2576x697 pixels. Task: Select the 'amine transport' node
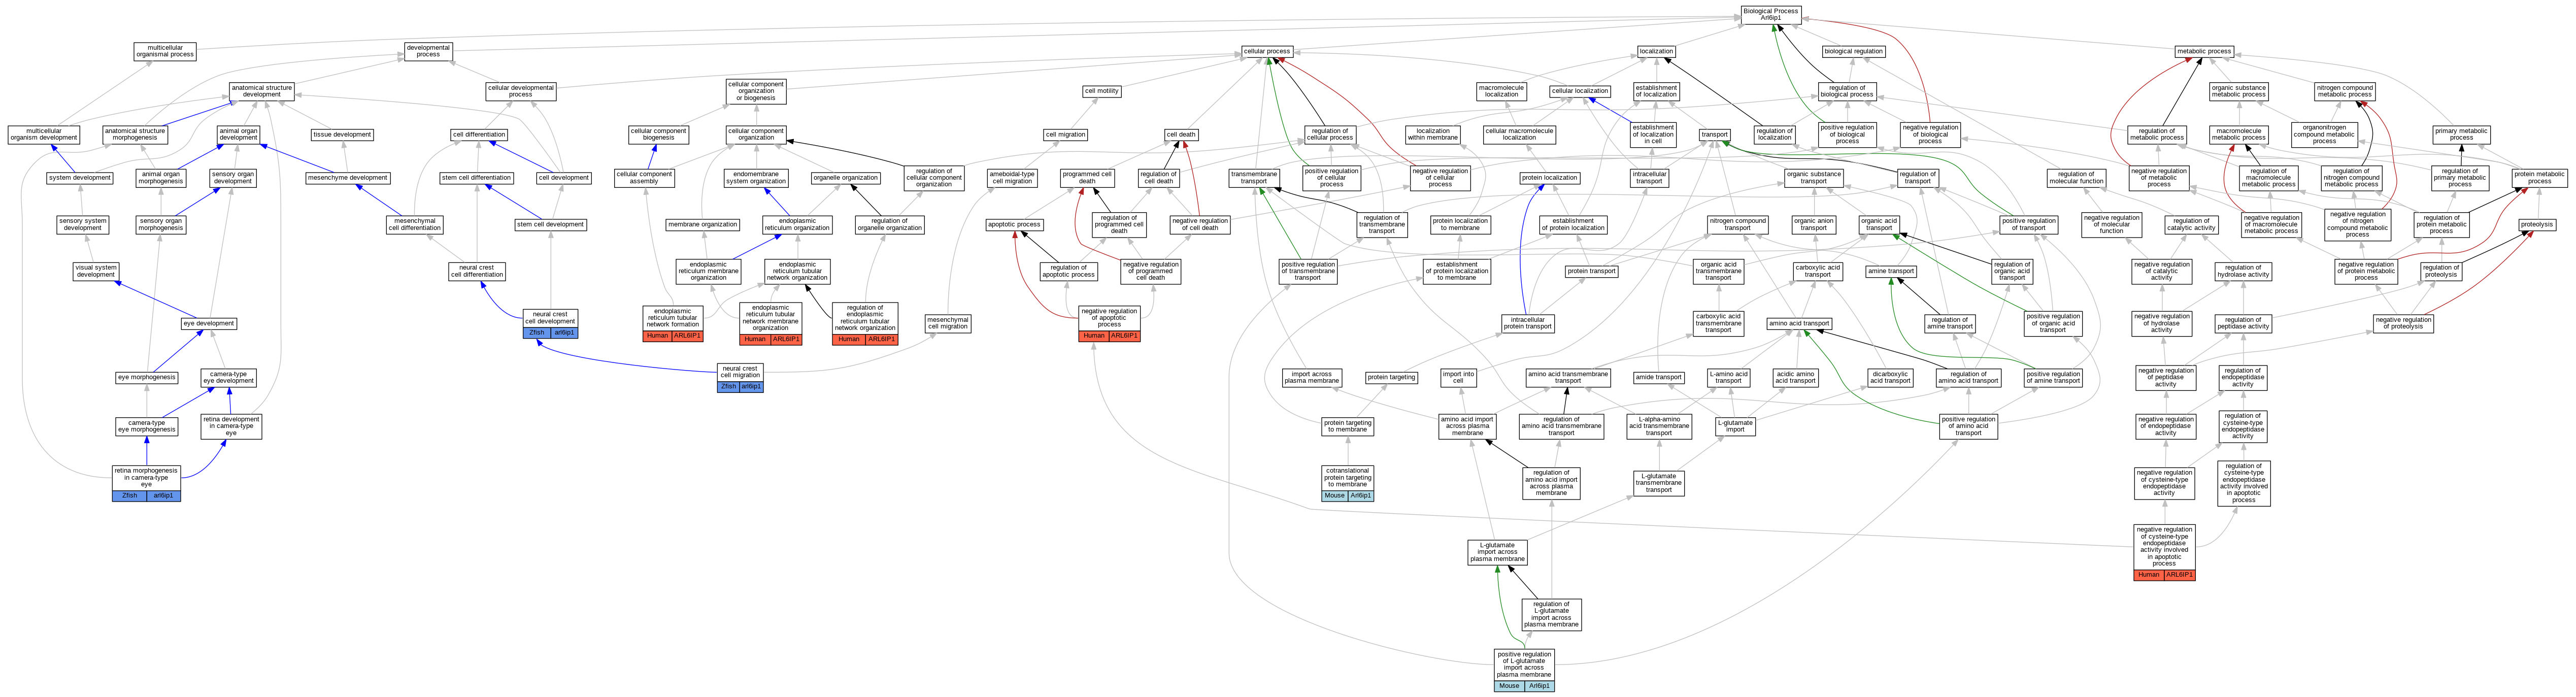pos(1891,271)
